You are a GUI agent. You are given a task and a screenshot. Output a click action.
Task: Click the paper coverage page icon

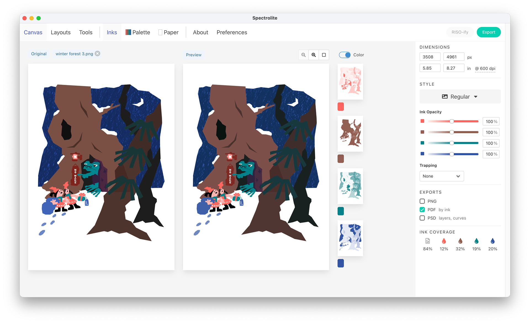tap(428, 241)
